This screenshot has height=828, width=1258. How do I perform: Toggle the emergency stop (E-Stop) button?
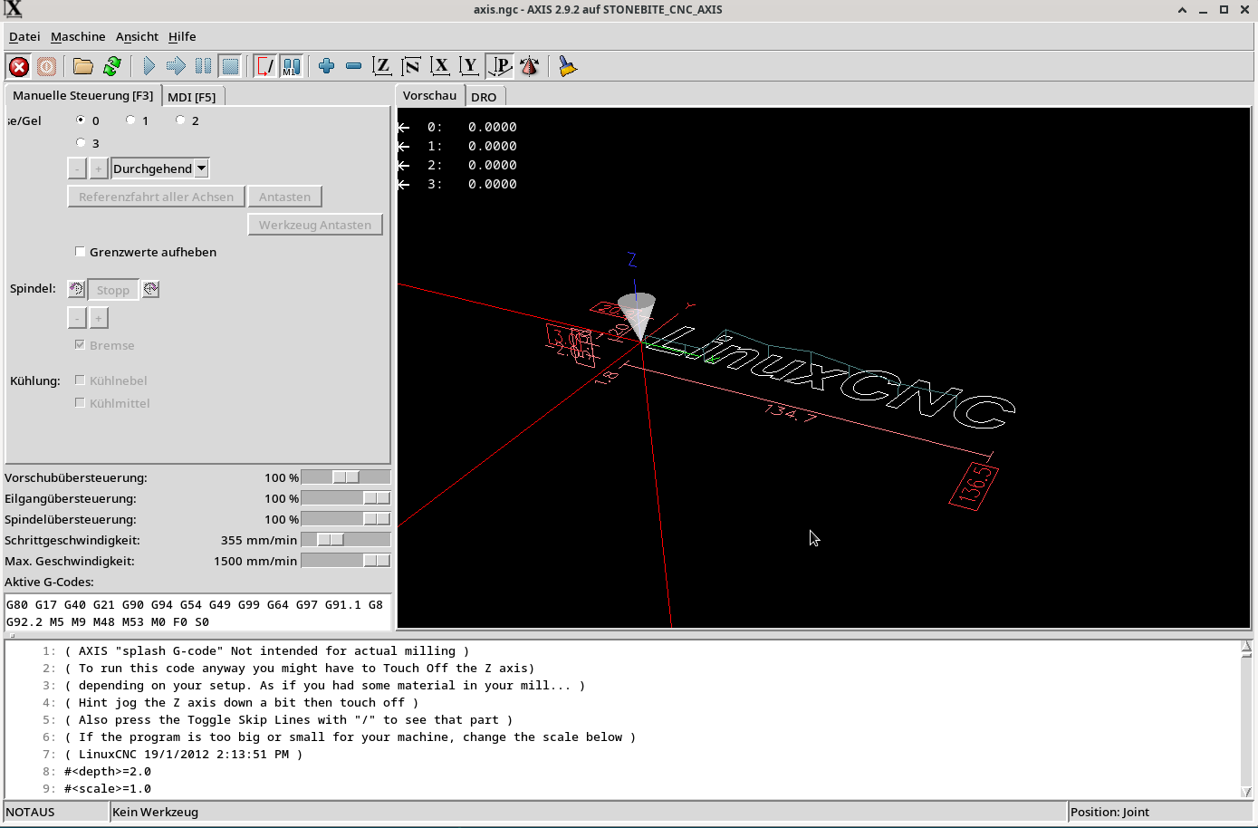pyautogui.click(x=19, y=66)
